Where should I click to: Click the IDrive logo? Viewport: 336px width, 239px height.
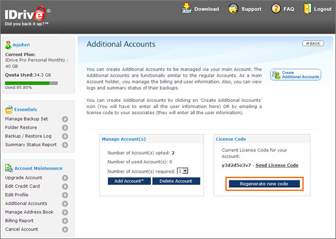pos(27,16)
